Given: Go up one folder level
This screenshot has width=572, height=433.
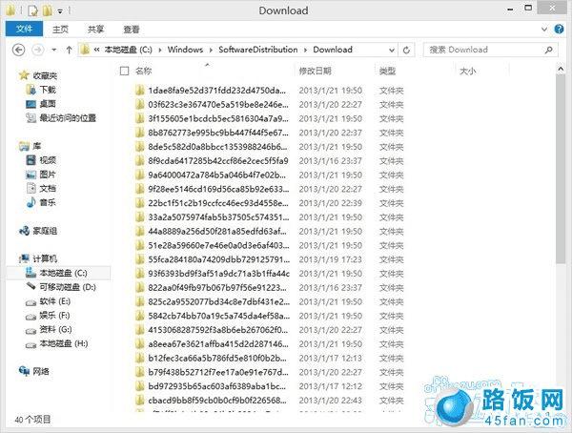Looking at the screenshot, I should click(69, 50).
